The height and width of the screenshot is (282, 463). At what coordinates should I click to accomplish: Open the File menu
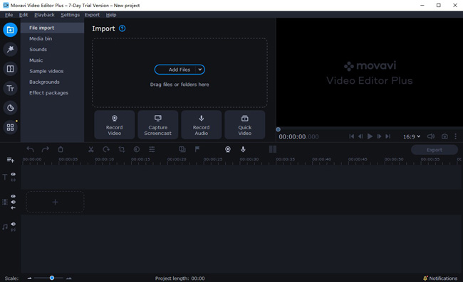pyautogui.click(x=9, y=15)
